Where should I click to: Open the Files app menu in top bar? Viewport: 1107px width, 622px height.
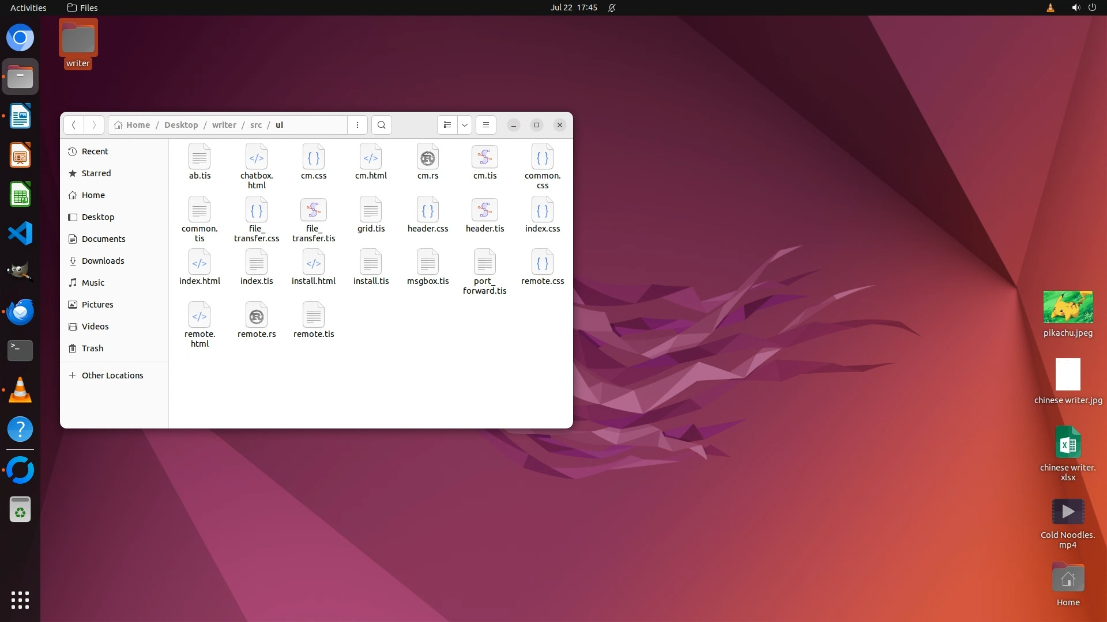coord(82,7)
